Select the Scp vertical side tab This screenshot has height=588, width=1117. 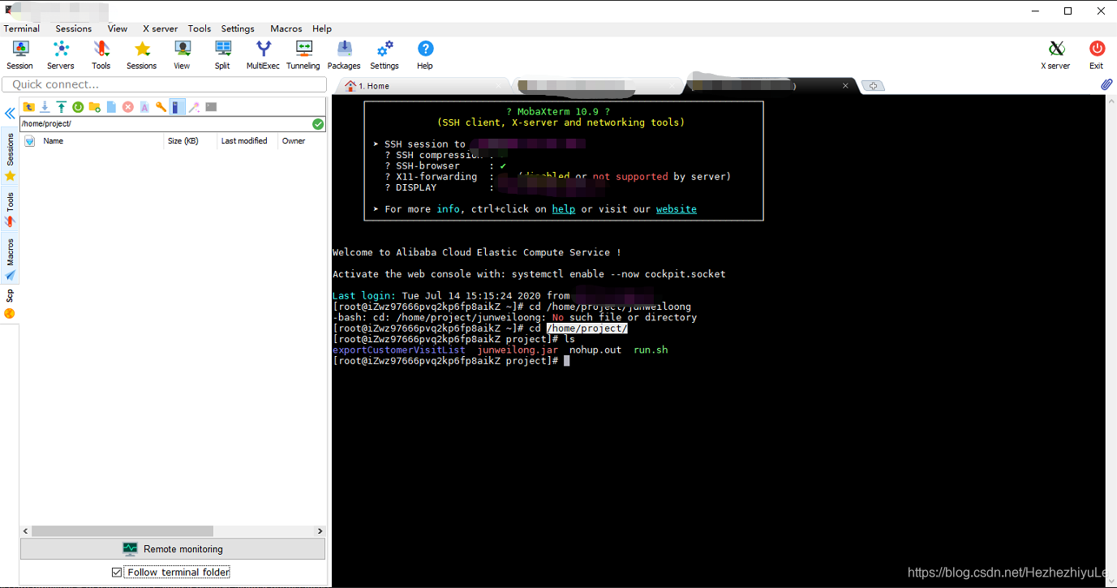(x=11, y=304)
